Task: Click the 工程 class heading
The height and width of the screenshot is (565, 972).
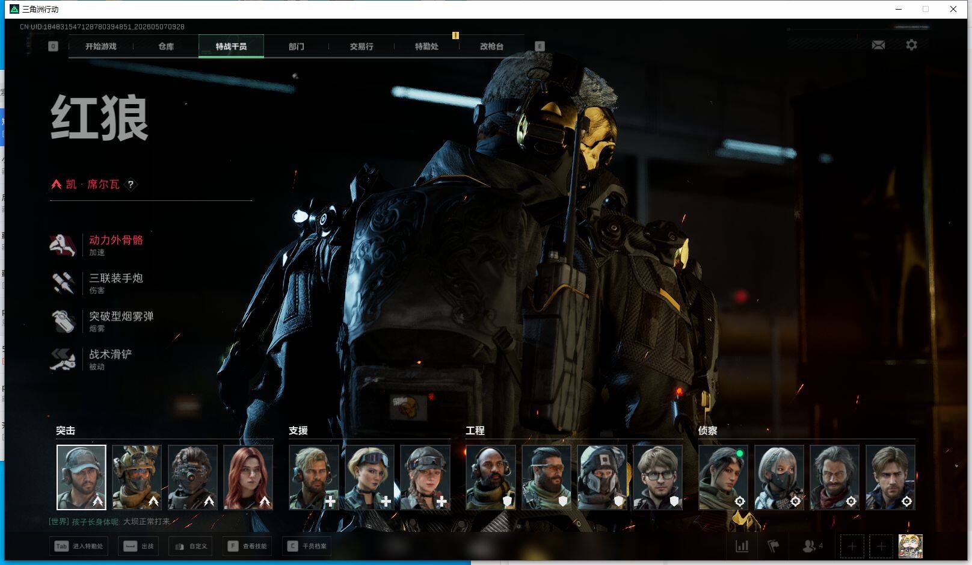Action: 475,431
